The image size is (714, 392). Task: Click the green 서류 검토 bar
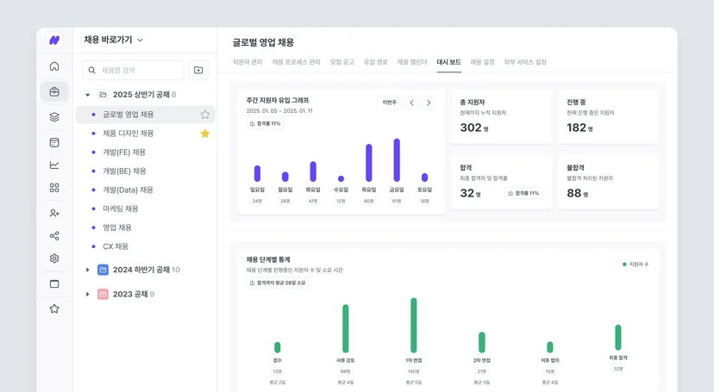(x=346, y=328)
